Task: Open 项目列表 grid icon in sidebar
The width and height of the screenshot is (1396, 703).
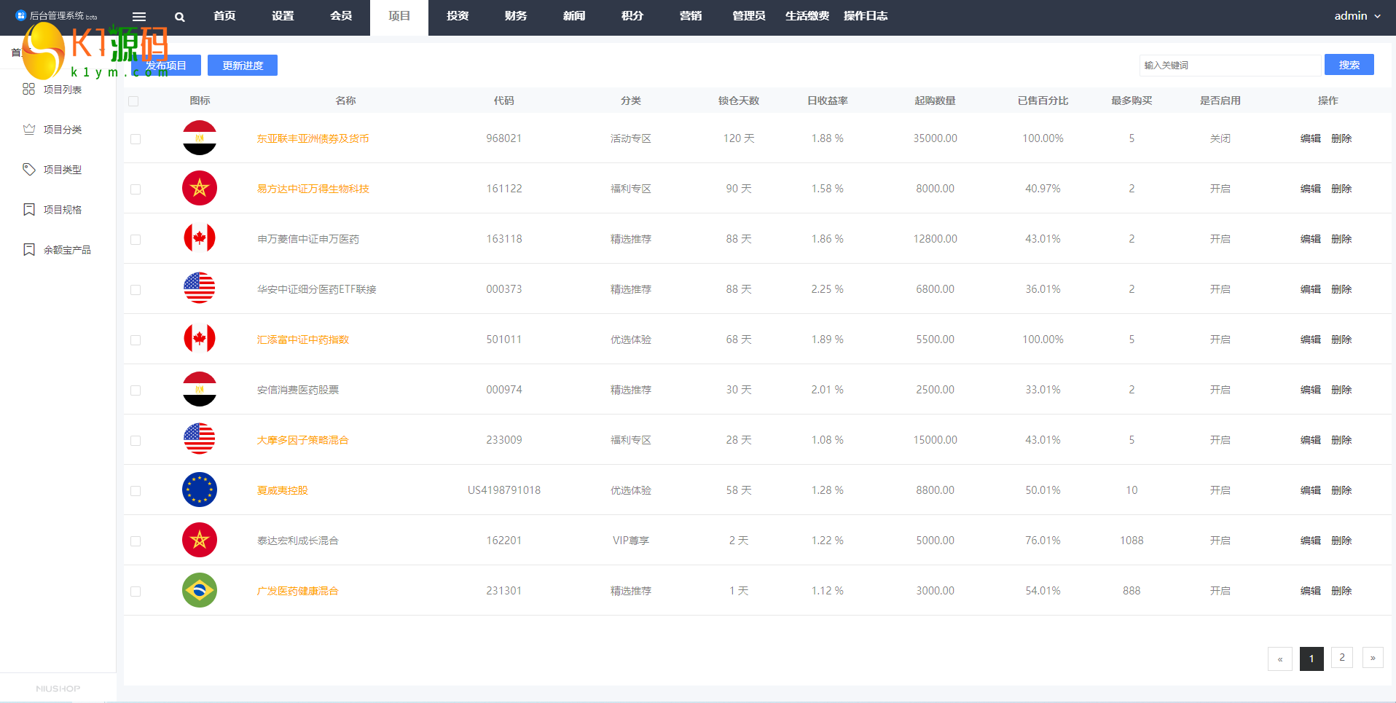Action: pyautogui.click(x=29, y=89)
